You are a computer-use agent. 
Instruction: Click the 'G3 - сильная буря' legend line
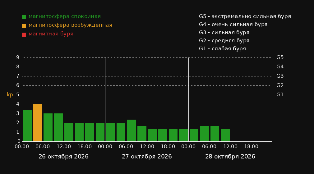(x=224, y=32)
